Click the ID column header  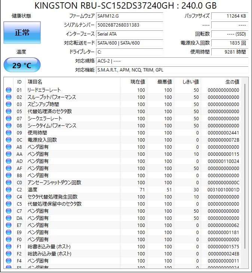tap(19, 82)
